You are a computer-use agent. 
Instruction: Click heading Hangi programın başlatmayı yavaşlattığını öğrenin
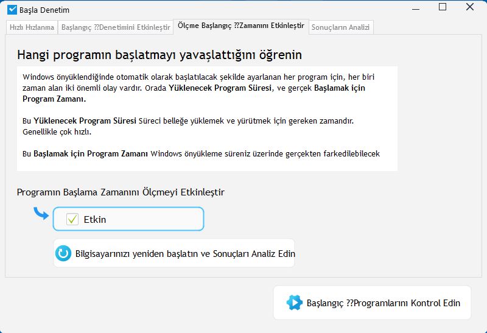[159, 55]
